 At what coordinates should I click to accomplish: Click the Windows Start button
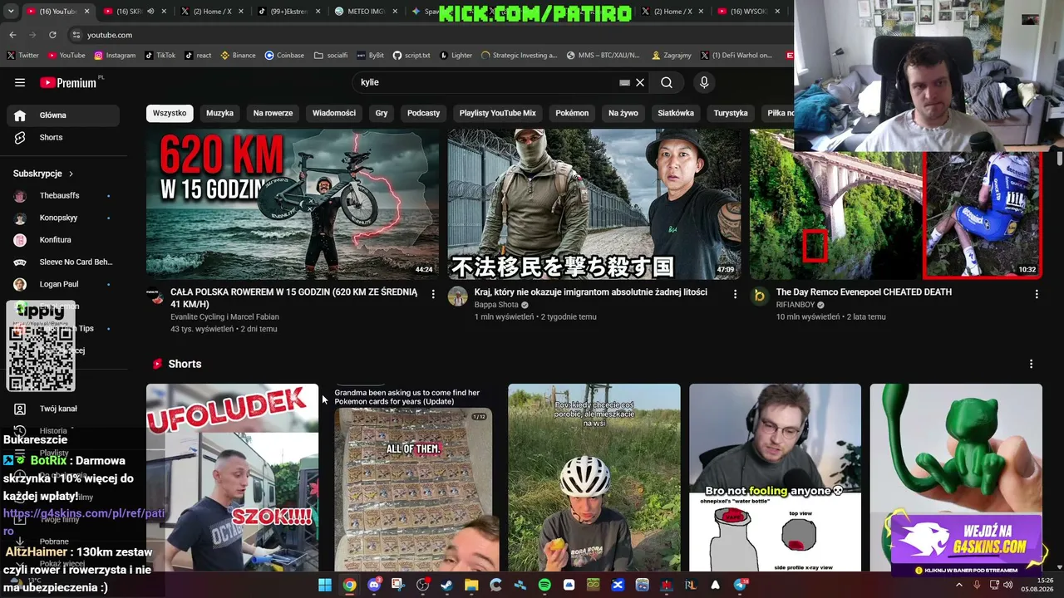(325, 585)
